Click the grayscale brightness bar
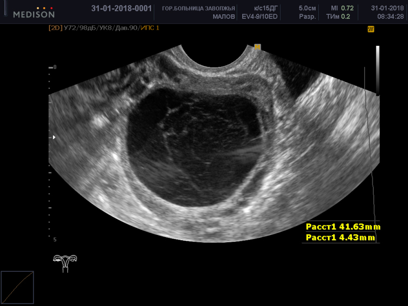This screenshot has height=306, width=408. (x=377, y=70)
